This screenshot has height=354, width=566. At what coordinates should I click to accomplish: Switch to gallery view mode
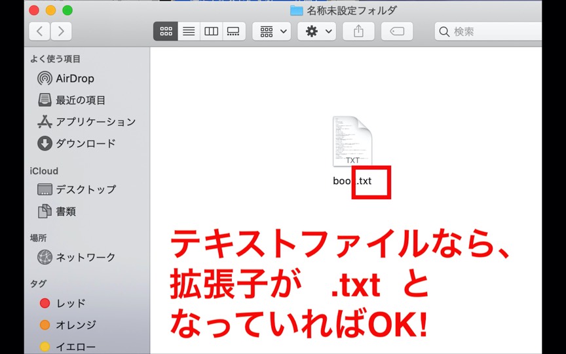pos(233,31)
